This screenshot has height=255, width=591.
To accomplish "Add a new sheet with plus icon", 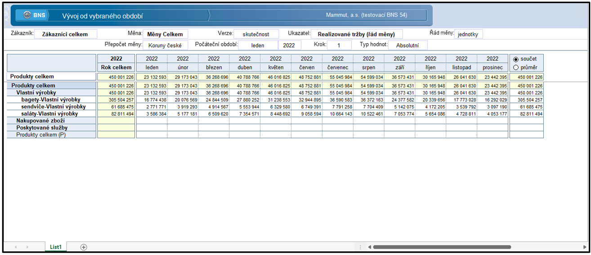I will click(84, 247).
